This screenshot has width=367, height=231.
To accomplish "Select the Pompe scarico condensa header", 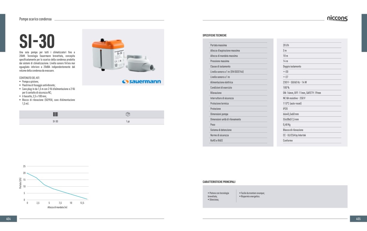I will click(x=35, y=19).
